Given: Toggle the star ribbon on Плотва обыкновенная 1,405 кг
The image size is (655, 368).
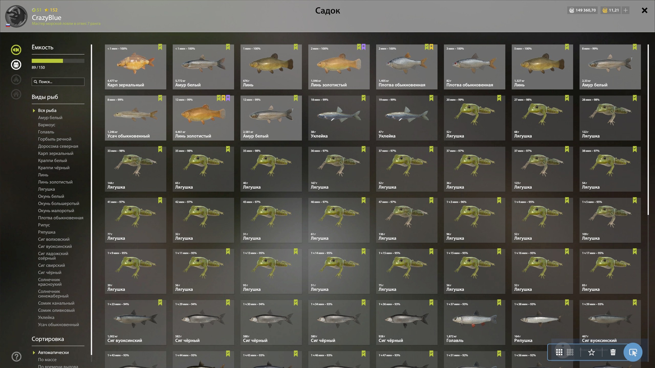Looking at the screenshot, I should (431, 47).
